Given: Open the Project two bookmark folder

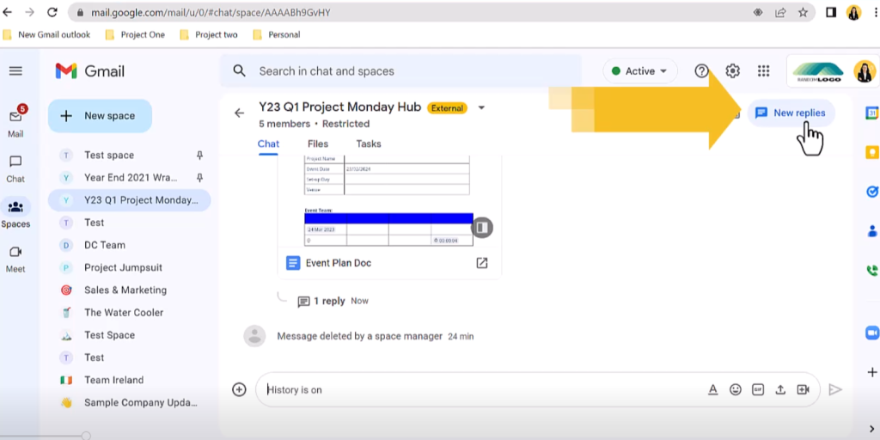Looking at the screenshot, I should [x=209, y=34].
